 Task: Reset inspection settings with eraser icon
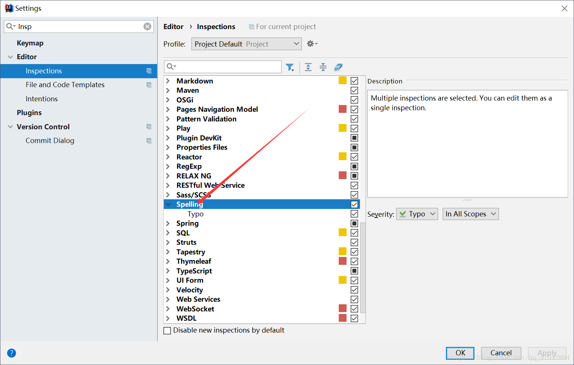(x=338, y=67)
